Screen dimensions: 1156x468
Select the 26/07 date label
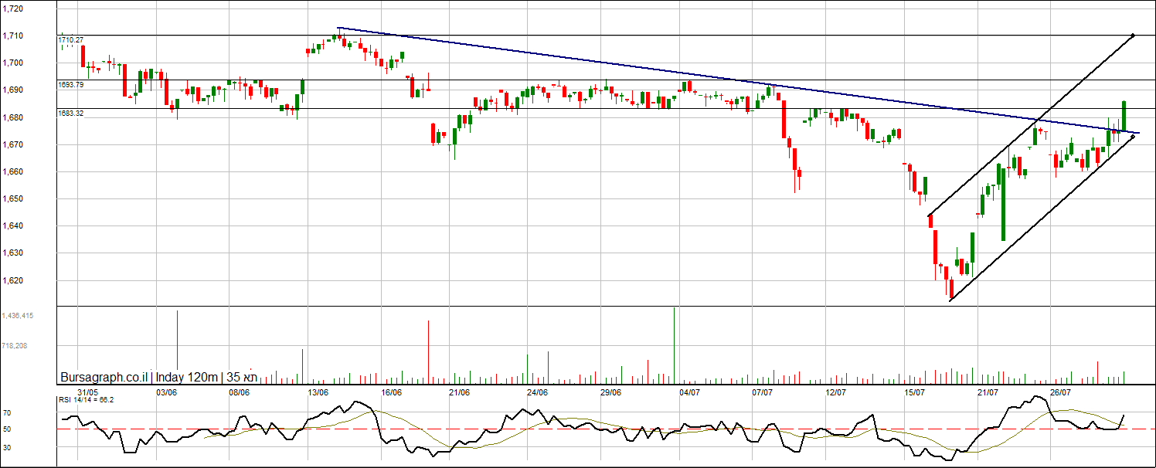click(1061, 392)
